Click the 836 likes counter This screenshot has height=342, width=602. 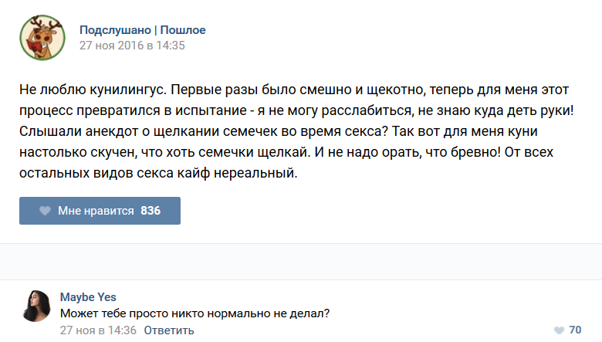[x=150, y=211]
